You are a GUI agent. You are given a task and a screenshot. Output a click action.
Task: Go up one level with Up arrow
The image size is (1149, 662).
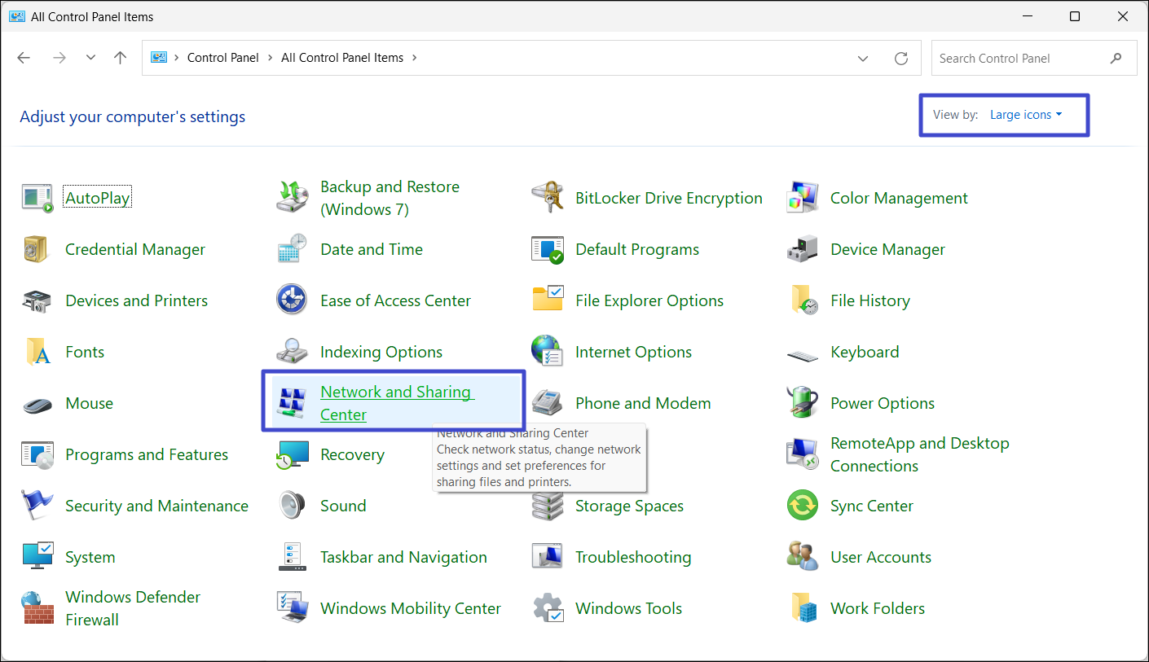coord(121,58)
